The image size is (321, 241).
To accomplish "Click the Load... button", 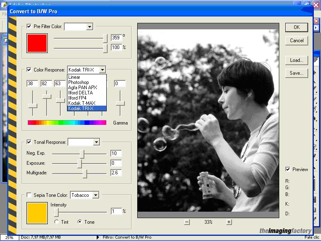I will coord(297,60).
